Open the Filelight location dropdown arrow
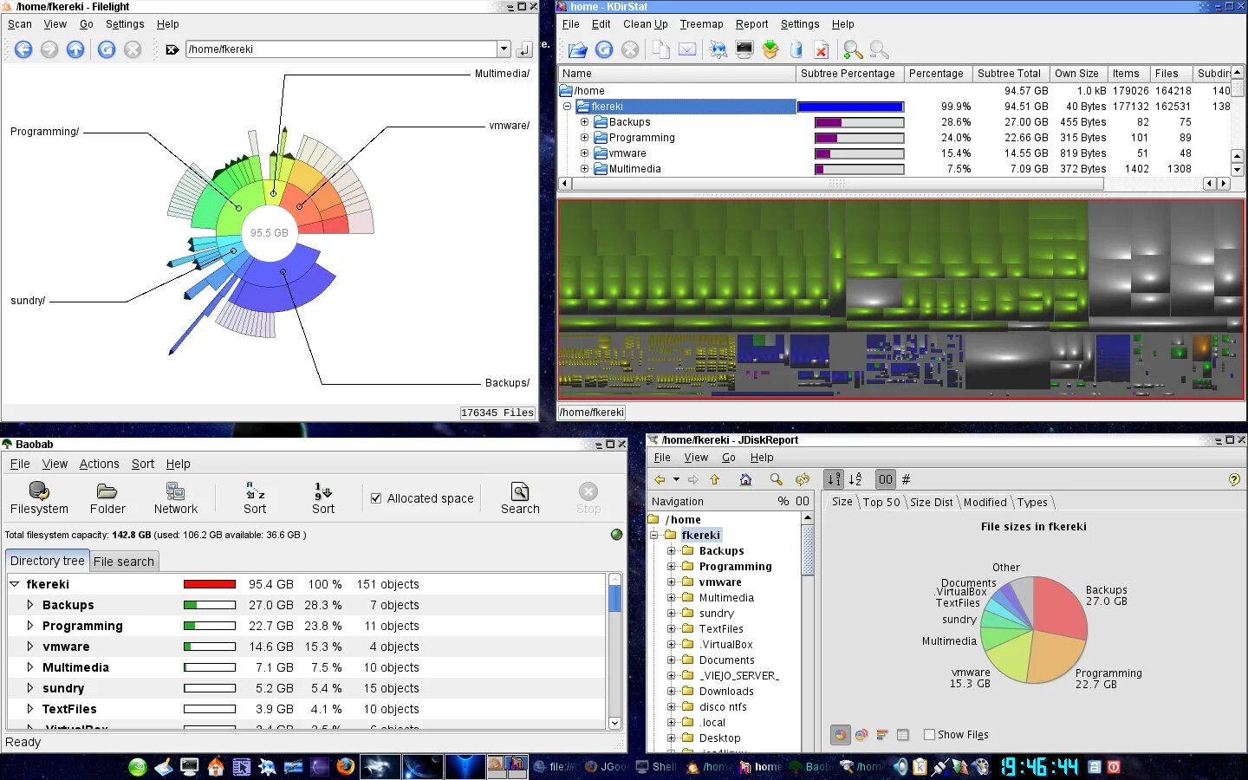This screenshot has width=1248, height=780. pyautogui.click(x=504, y=49)
